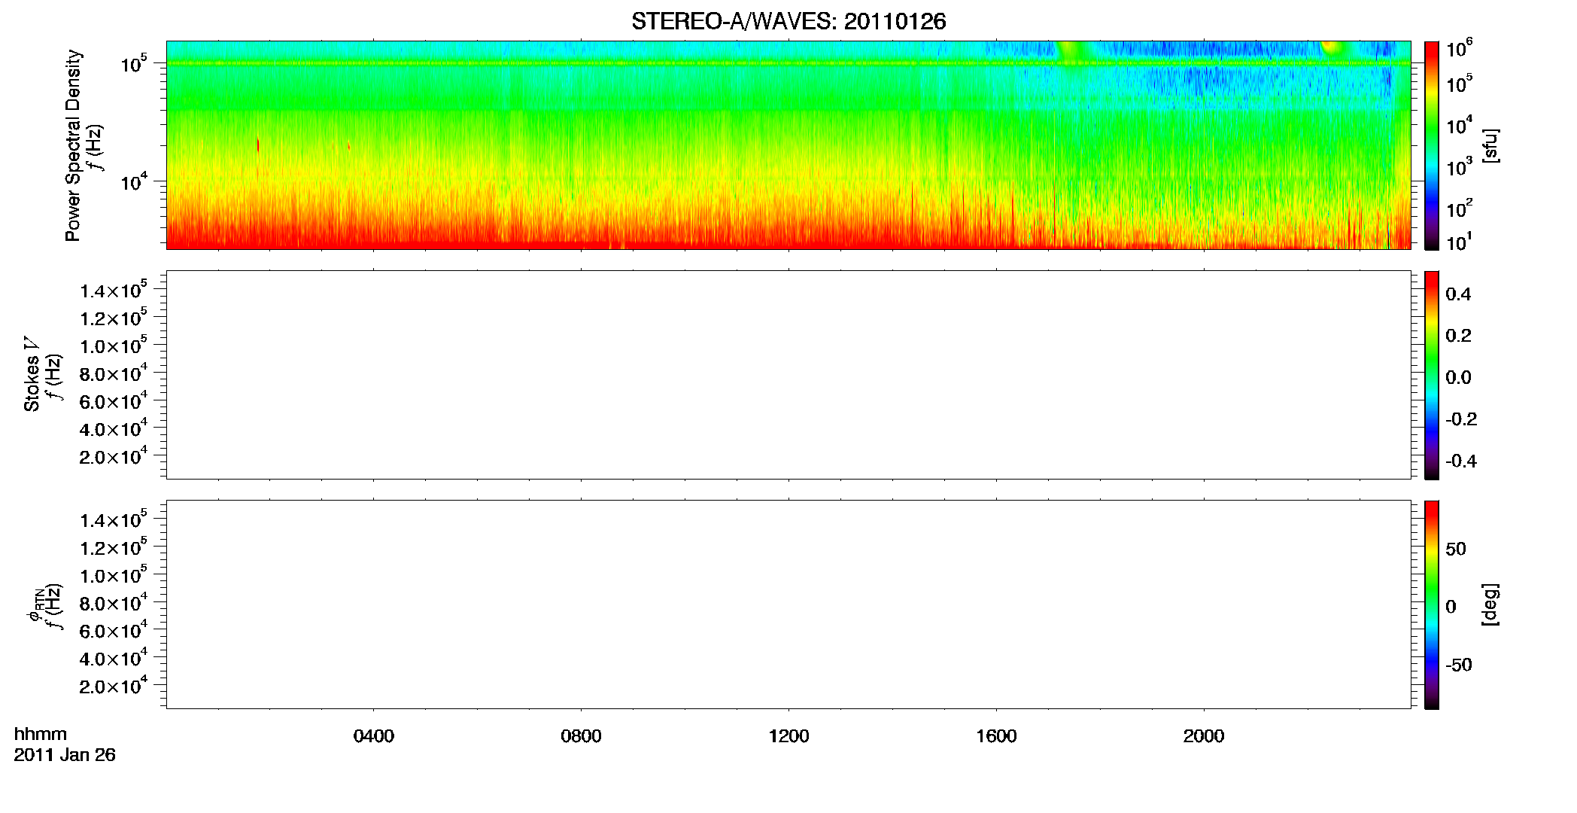Screen dimensions: 1577x813
Task: Click the 1200 time axis label
Action: coord(788,736)
